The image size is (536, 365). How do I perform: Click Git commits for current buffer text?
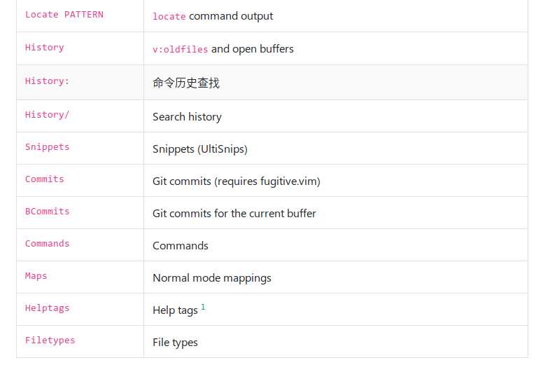[x=234, y=213]
